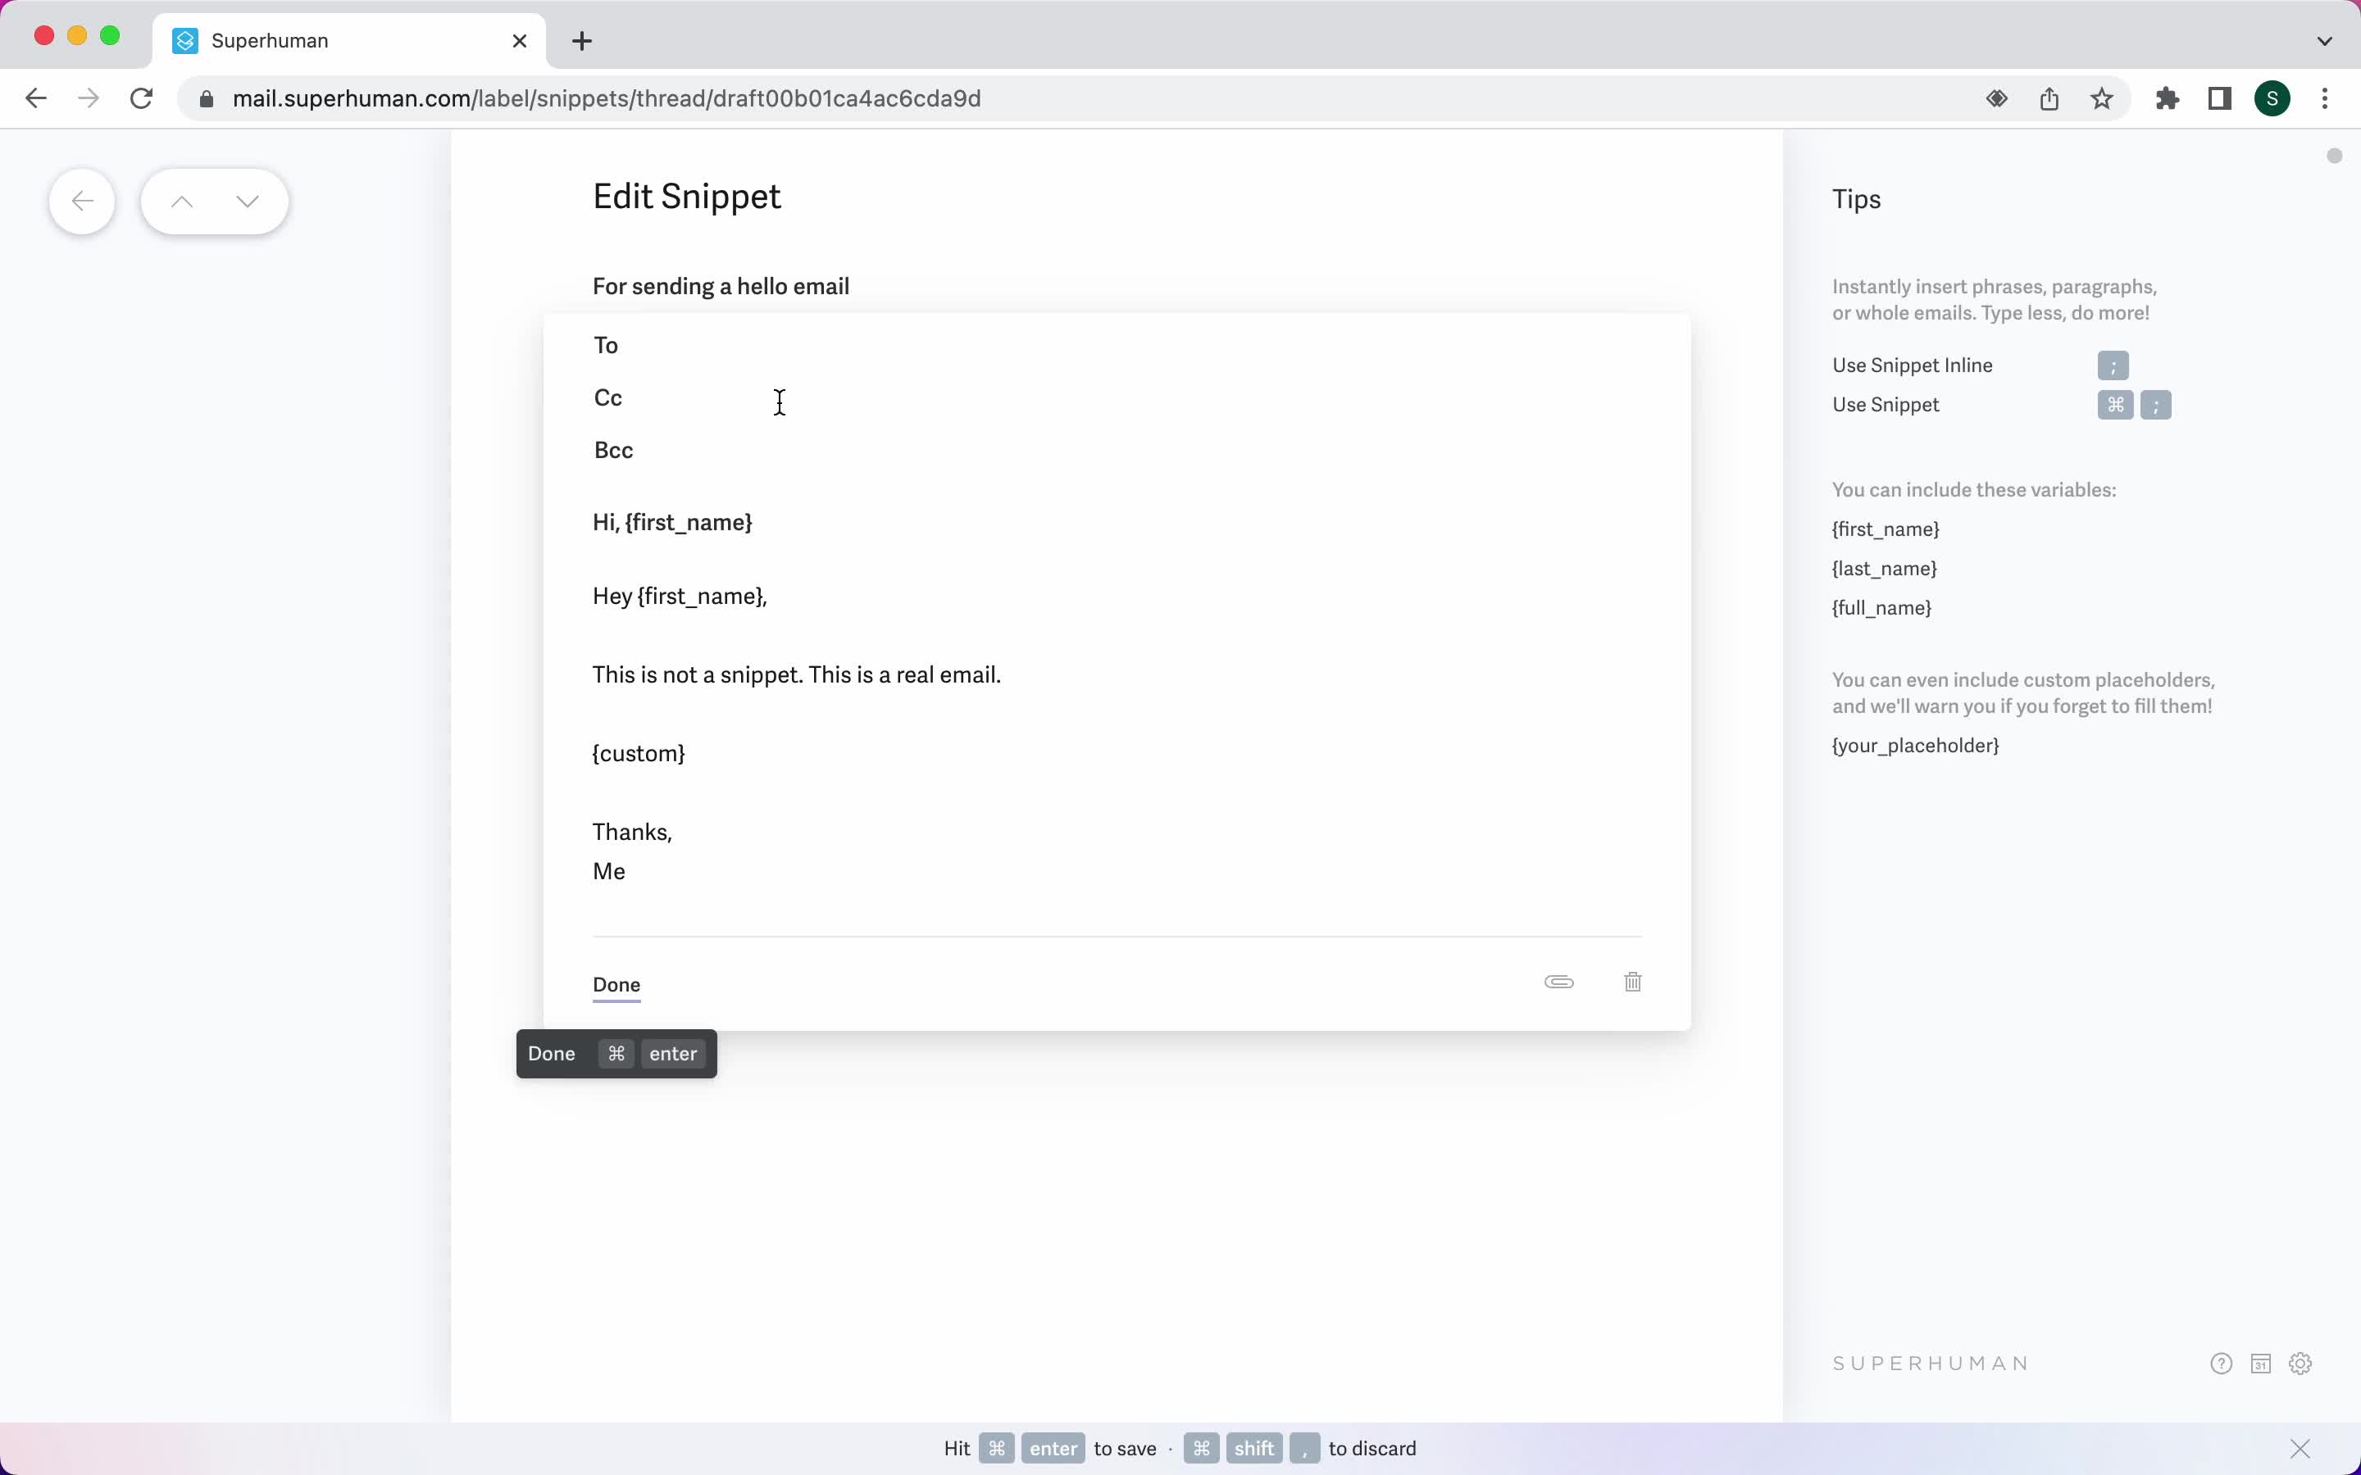
Task: Click body line 'Hey {first_name},'
Action: click(x=680, y=596)
